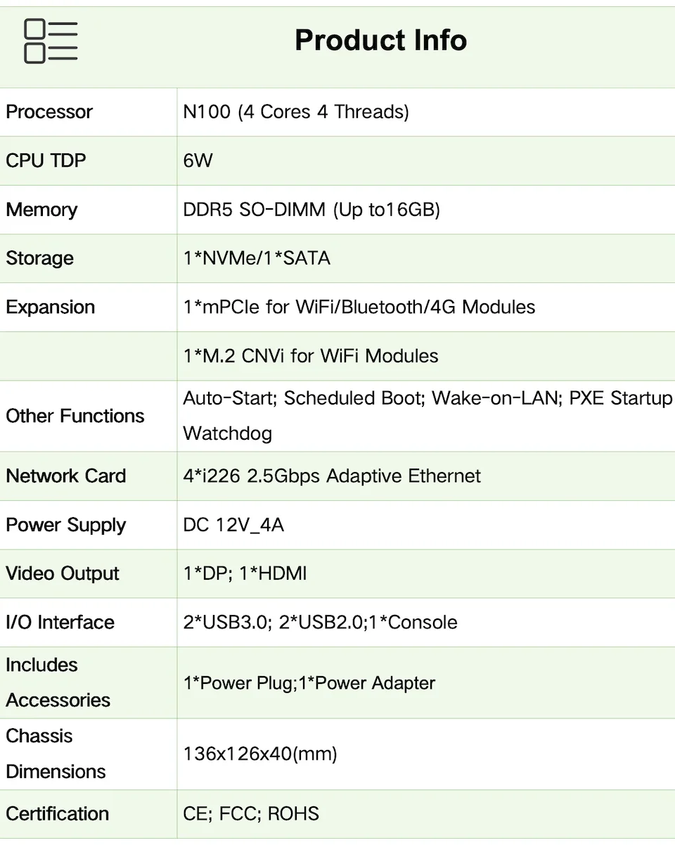Select the 4*i226 2.5Gbps Adaptive Ethernet value
Screen dimensions: 675x845
click(332, 476)
